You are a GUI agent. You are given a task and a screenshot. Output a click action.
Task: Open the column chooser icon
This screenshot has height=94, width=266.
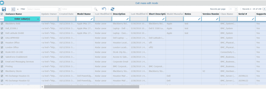point(13,9)
